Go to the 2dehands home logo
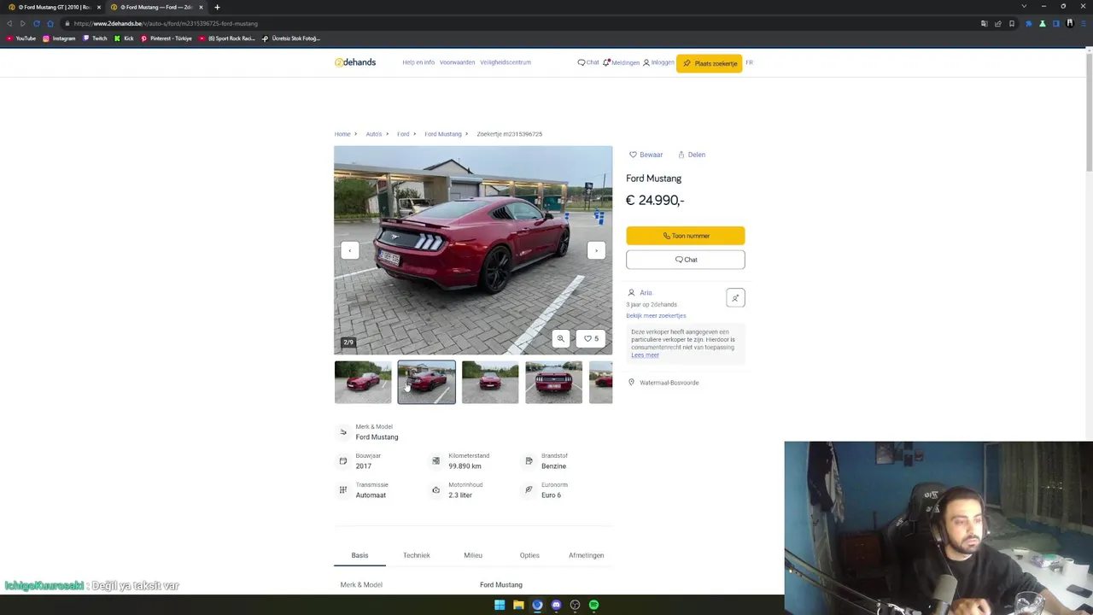 (x=355, y=62)
